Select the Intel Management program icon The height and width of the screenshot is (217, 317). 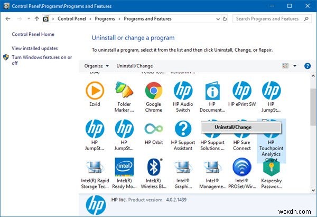(212, 167)
